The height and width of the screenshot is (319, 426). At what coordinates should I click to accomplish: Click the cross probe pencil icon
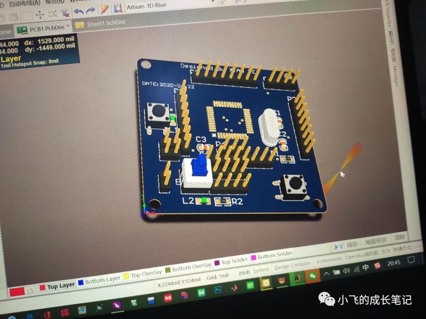pos(104,9)
